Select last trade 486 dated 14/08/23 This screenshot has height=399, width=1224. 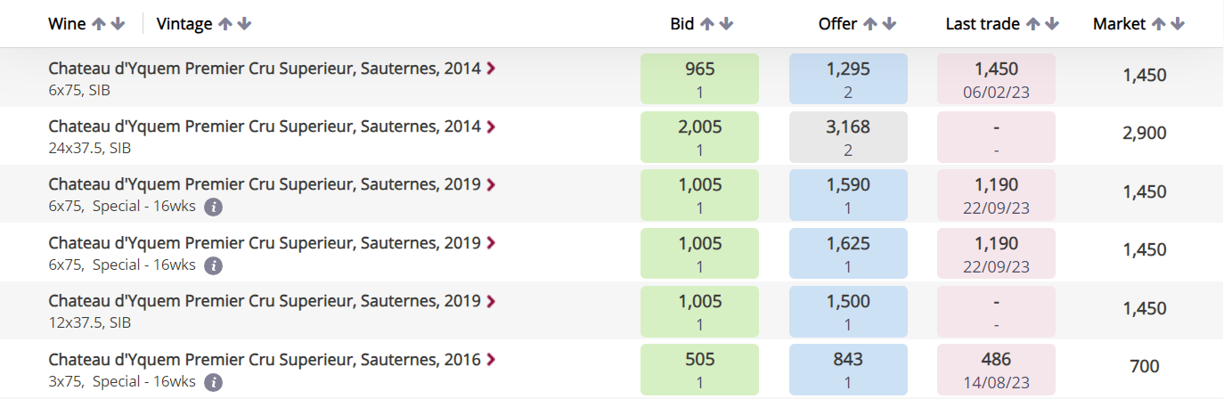996,370
